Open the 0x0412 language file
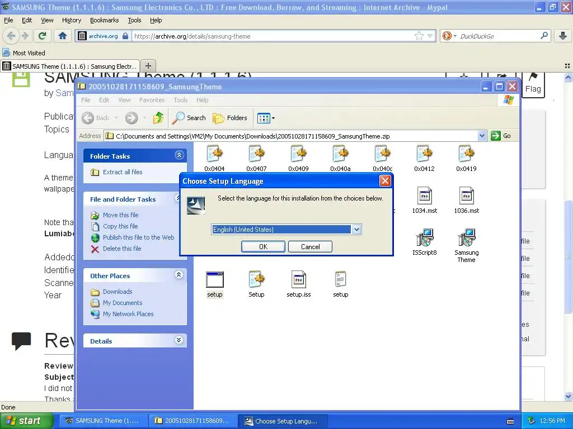 [x=424, y=158]
